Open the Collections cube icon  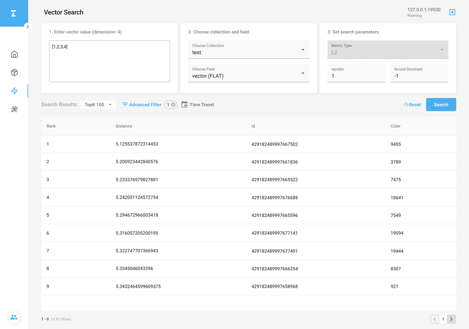[x=14, y=73]
